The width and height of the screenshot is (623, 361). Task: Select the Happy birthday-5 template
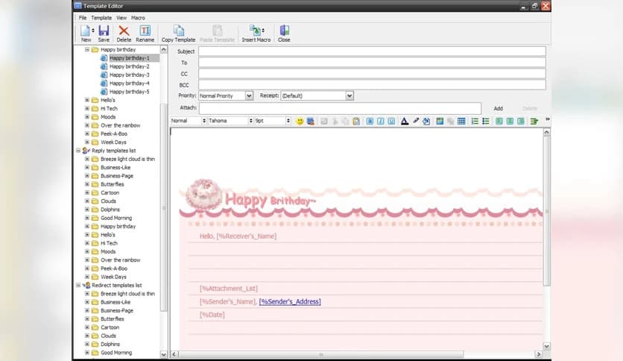(x=130, y=92)
